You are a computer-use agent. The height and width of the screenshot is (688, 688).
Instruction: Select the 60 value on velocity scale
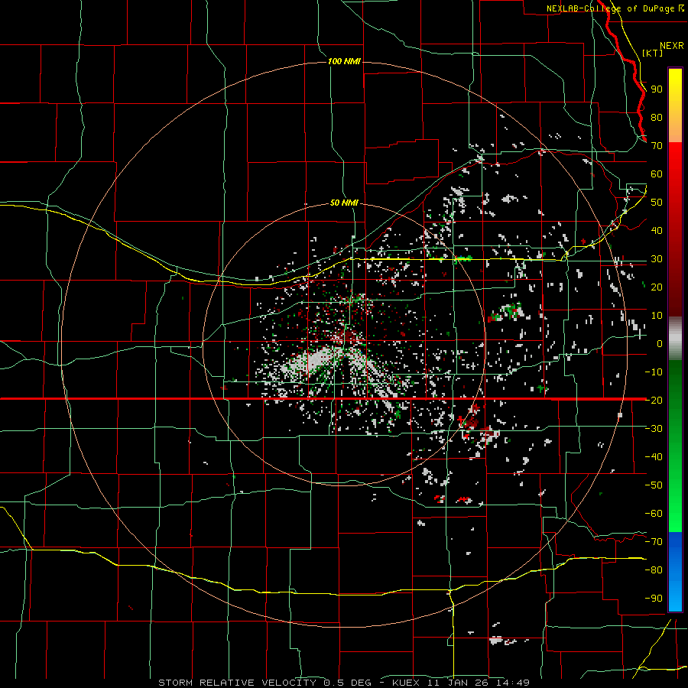pos(657,174)
